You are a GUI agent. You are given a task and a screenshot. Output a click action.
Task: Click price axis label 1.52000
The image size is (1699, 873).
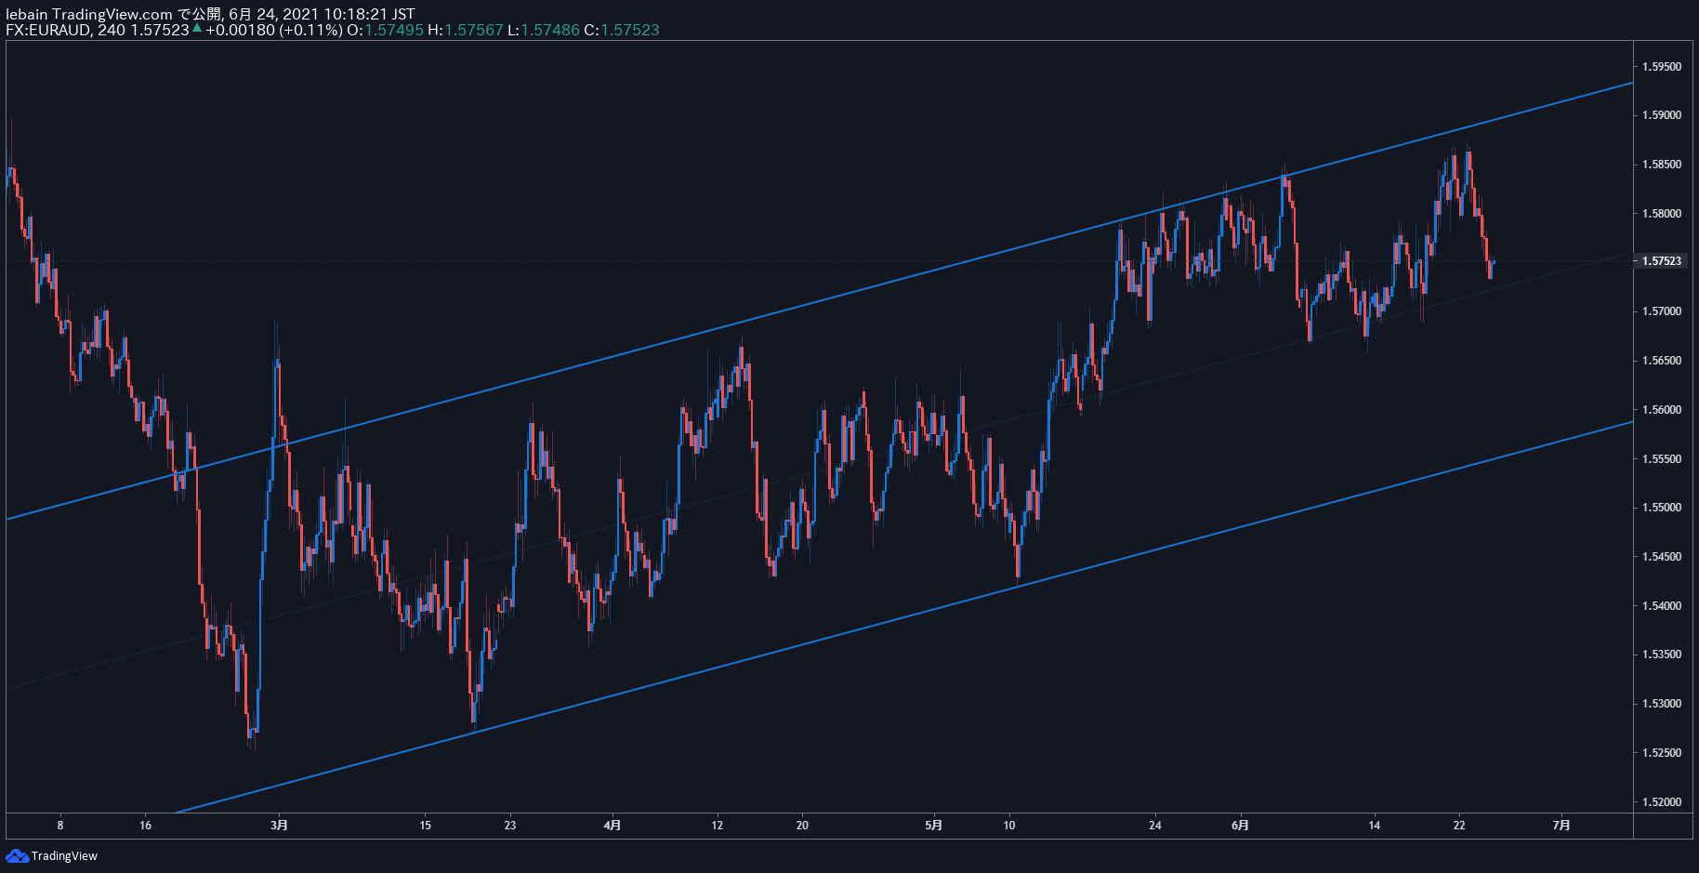click(1662, 802)
